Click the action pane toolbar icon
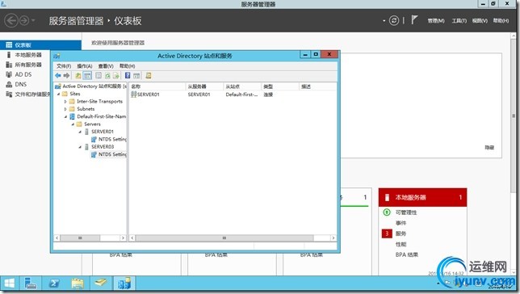 pos(136,76)
